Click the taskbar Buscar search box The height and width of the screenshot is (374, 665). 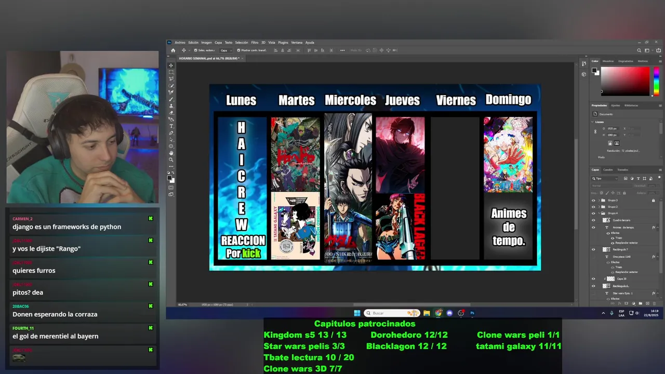pyautogui.click(x=391, y=313)
